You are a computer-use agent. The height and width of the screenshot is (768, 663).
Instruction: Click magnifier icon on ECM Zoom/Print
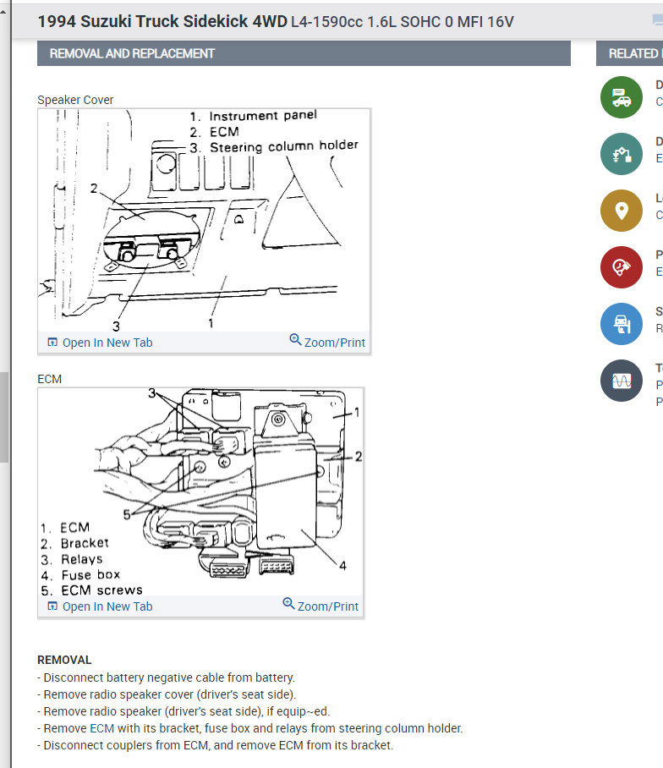pyautogui.click(x=288, y=603)
